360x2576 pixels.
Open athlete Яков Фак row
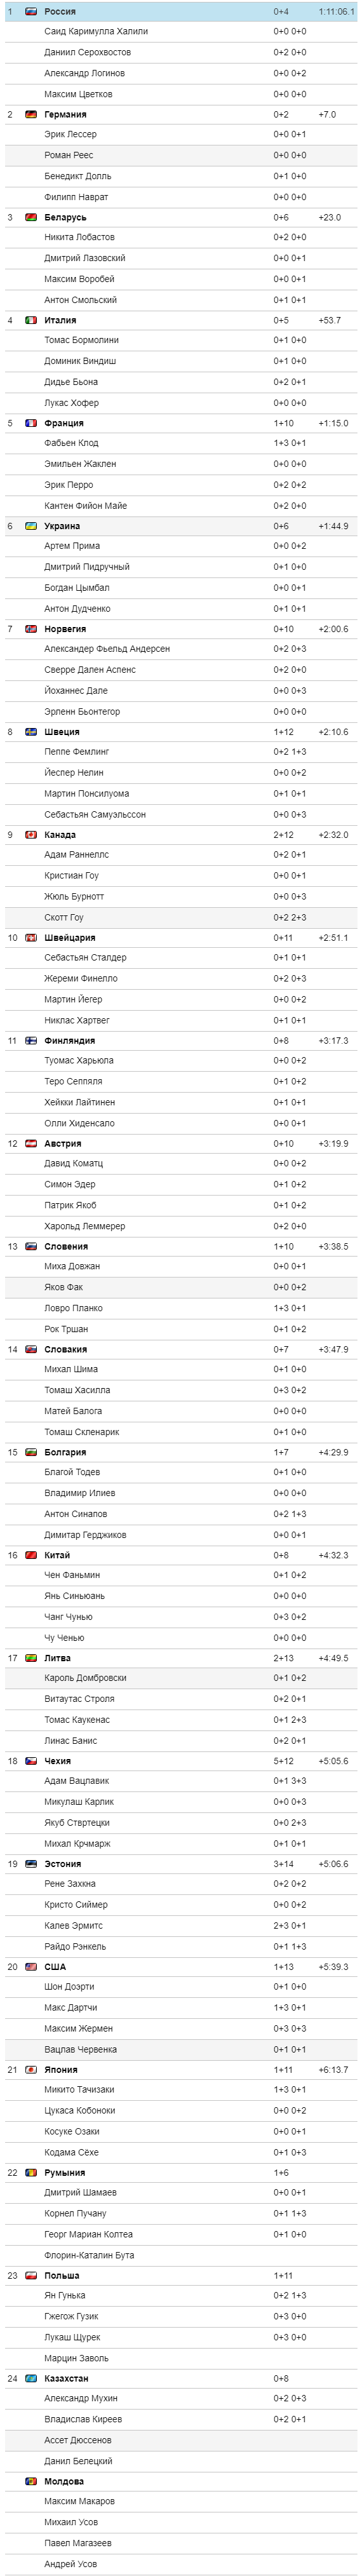point(181,1287)
